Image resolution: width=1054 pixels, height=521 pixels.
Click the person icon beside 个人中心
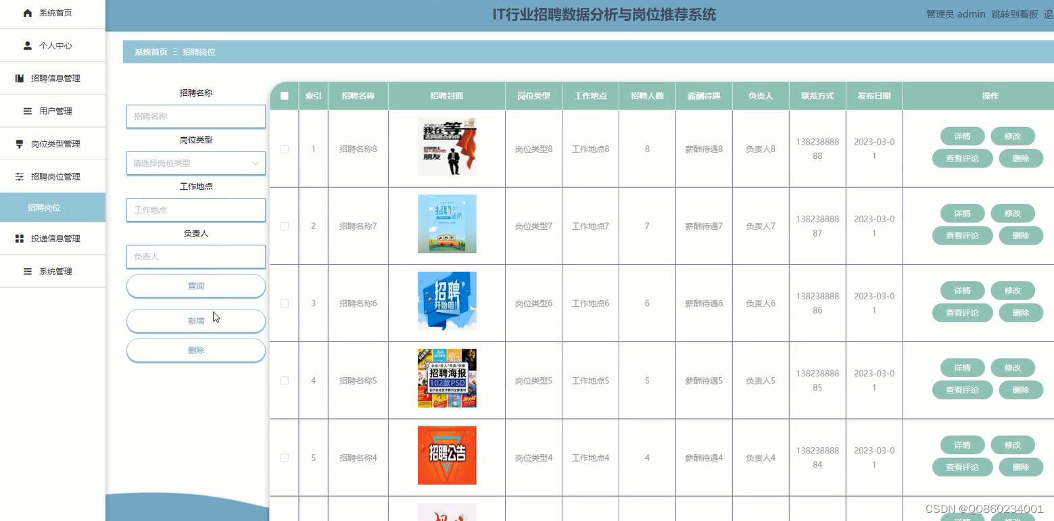(x=28, y=46)
